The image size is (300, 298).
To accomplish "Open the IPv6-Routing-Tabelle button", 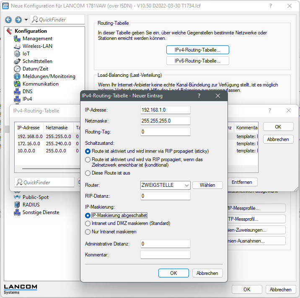I will [x=198, y=61].
